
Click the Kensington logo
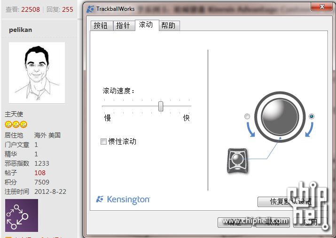[x=123, y=200]
